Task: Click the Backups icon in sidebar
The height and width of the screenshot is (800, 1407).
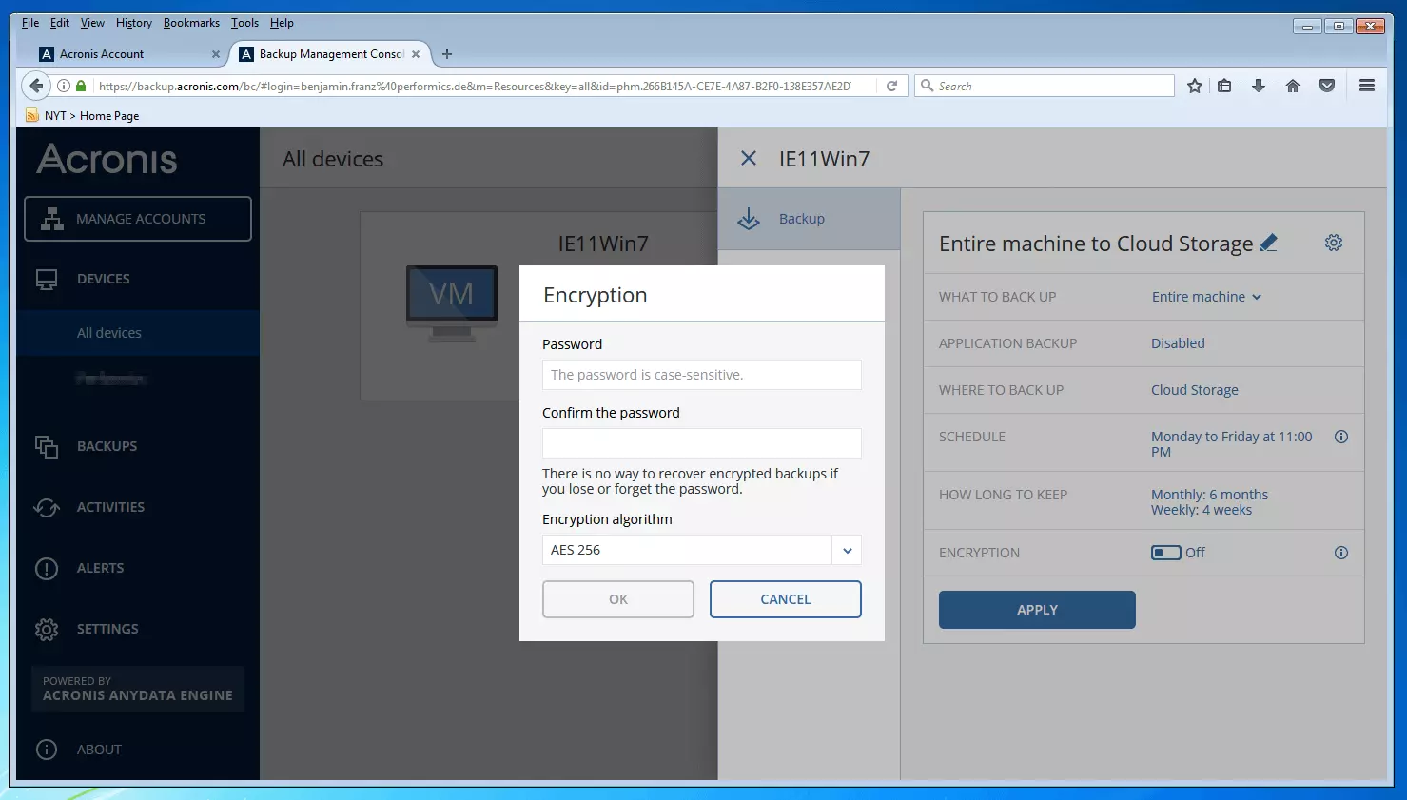Action: coord(47,446)
